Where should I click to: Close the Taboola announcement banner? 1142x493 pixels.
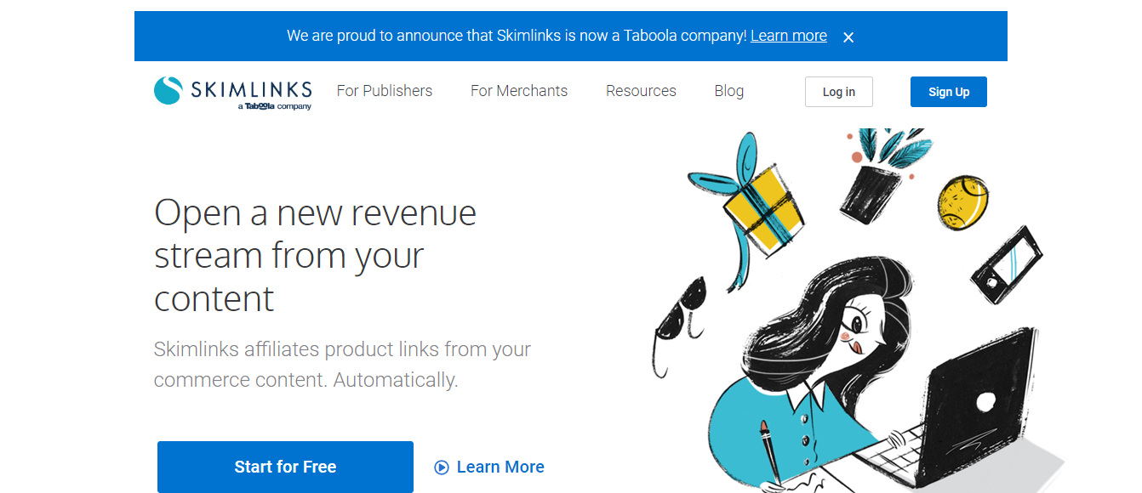pos(848,37)
